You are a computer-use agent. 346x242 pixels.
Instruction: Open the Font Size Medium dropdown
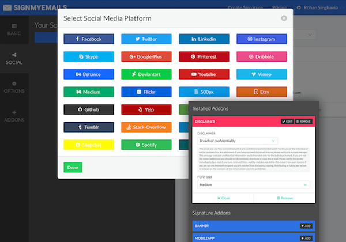[254, 185]
